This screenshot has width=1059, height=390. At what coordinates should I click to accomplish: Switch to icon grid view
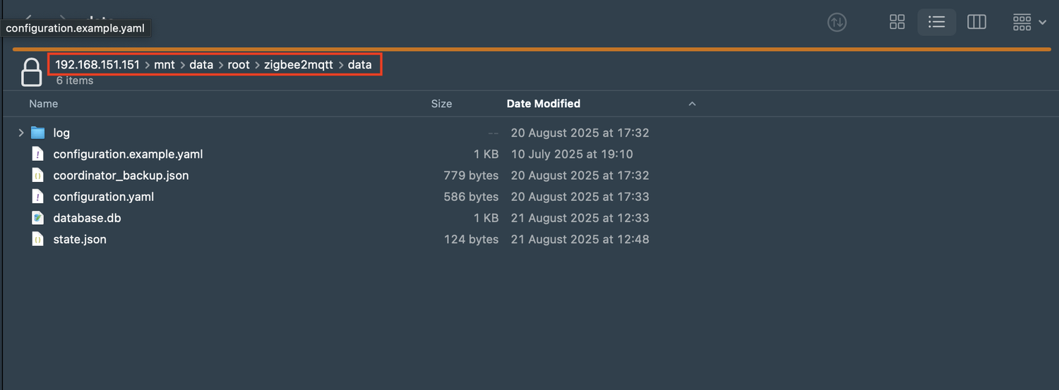tap(897, 23)
